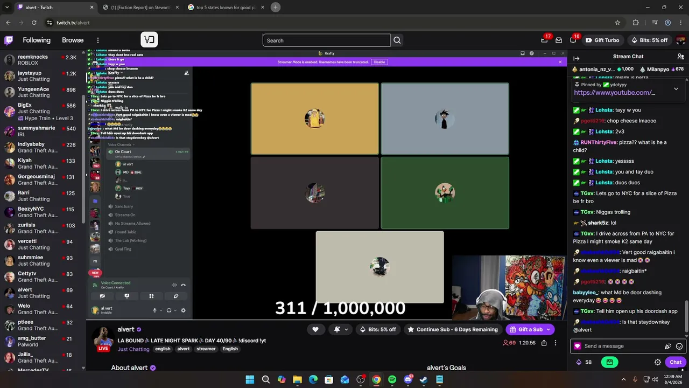Share the stream via share icon
Viewport: 689px width, 388px height.
pos(544,343)
